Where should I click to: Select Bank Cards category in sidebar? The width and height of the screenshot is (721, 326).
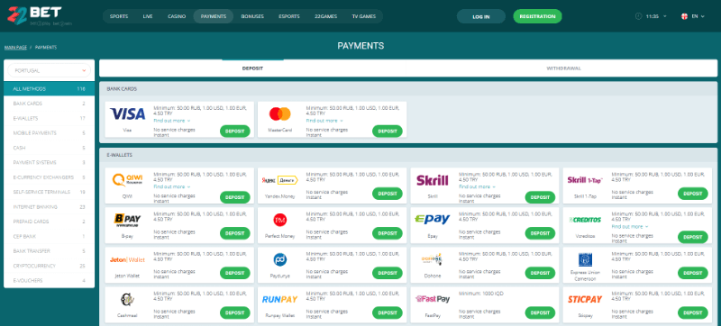(x=50, y=104)
